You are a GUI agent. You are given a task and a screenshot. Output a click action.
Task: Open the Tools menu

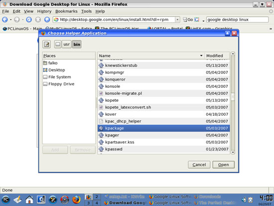86,11
